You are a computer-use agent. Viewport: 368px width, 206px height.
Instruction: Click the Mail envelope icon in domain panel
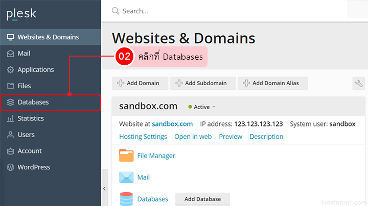tap(126, 177)
